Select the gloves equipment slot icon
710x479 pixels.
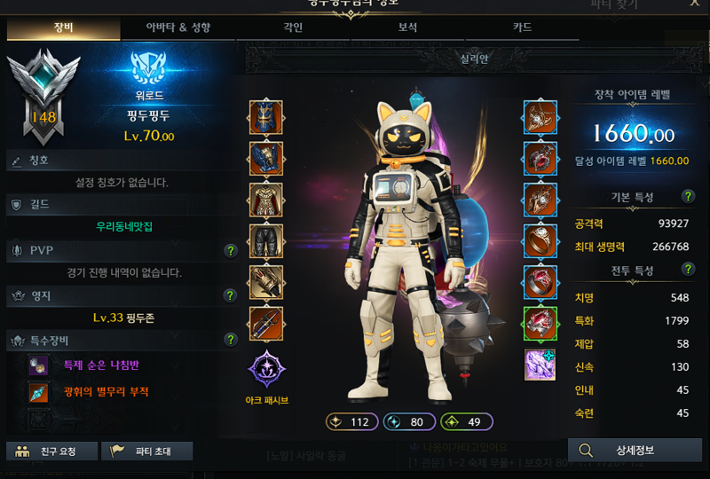[265, 282]
